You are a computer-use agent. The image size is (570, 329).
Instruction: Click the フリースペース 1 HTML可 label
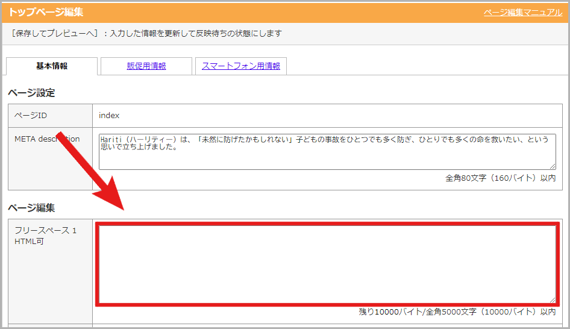click(45, 236)
